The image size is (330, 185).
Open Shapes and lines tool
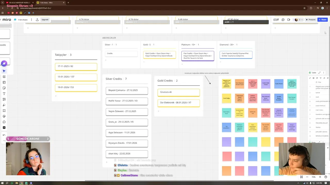pos(4,99)
